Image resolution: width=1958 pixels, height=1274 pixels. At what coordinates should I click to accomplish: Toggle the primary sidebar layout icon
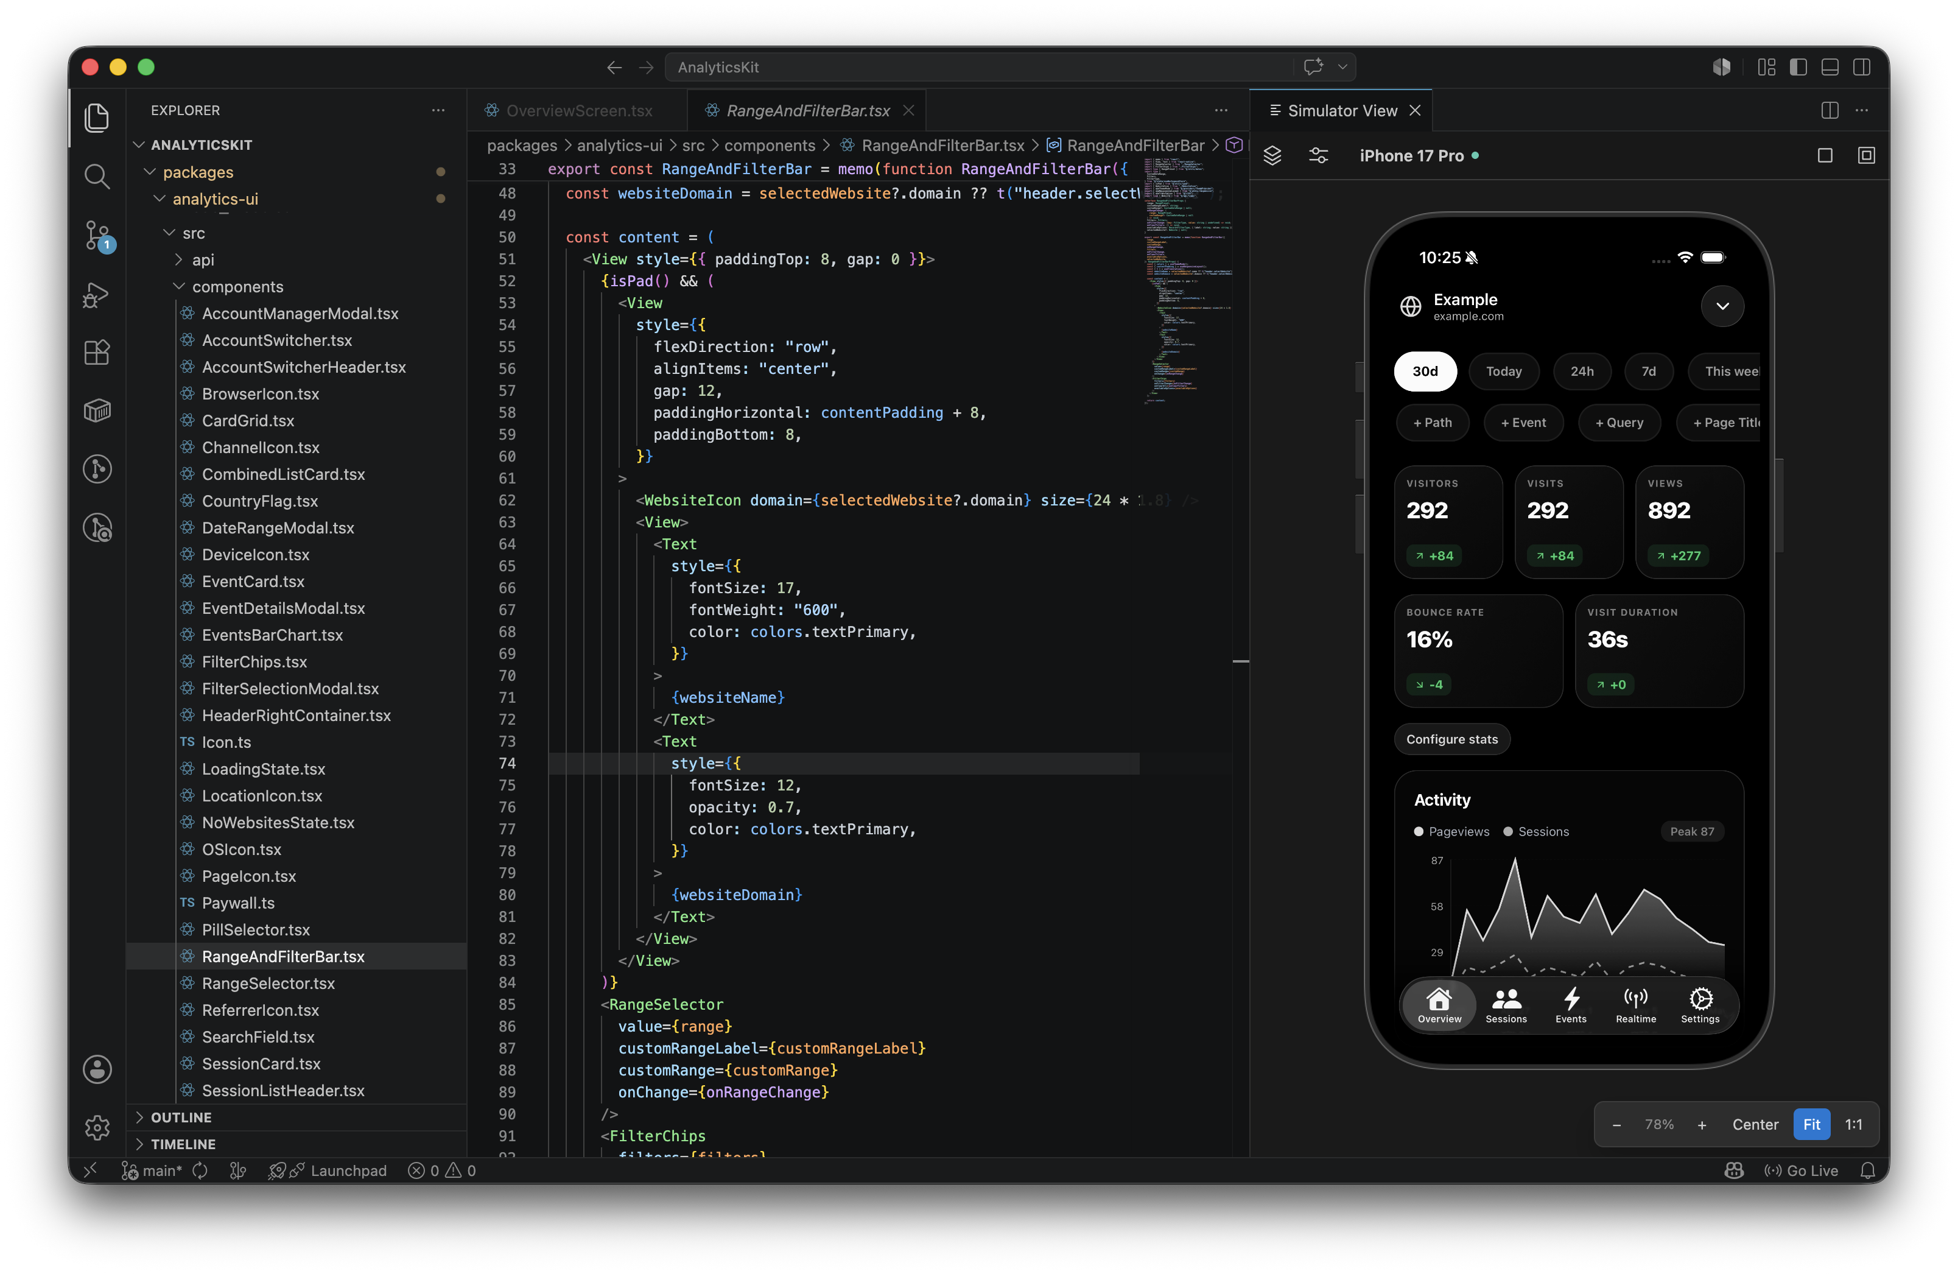tap(1798, 68)
